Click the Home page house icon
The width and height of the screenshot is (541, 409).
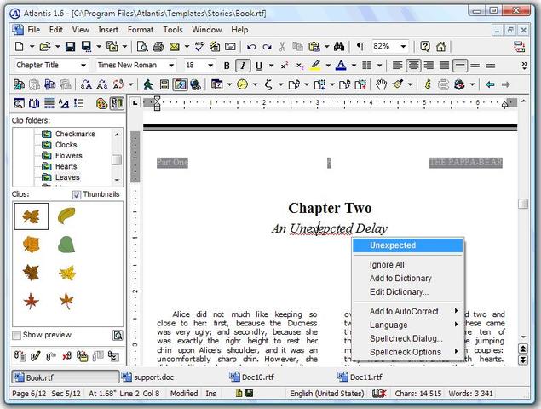click(x=440, y=47)
